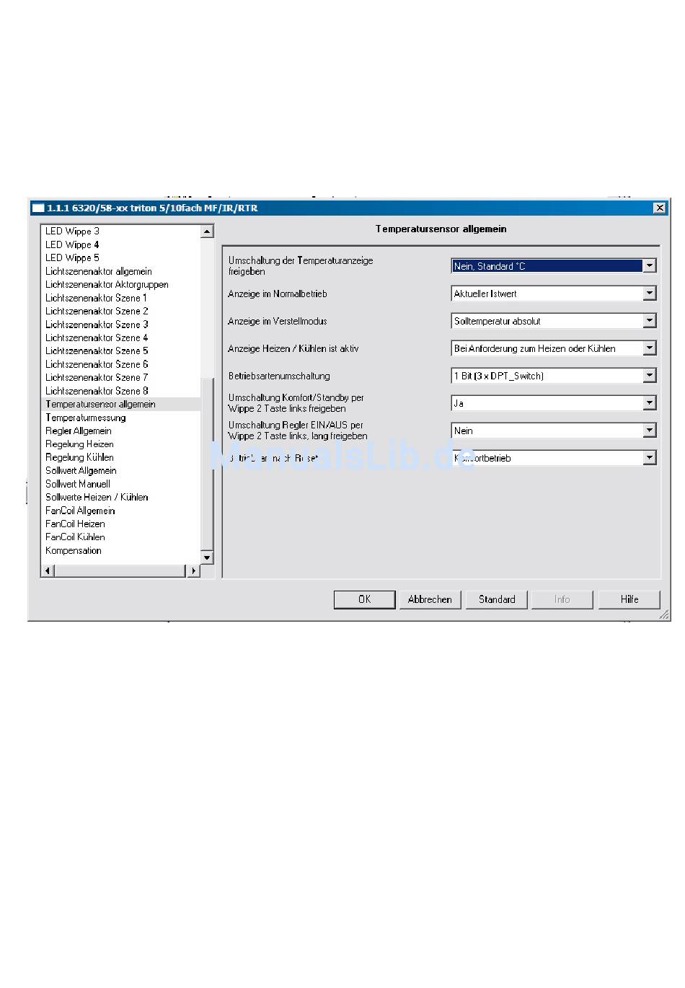Select Lichtszenenaktor Szene 1
Viewport: 685px width, 988px height.
click(96, 298)
